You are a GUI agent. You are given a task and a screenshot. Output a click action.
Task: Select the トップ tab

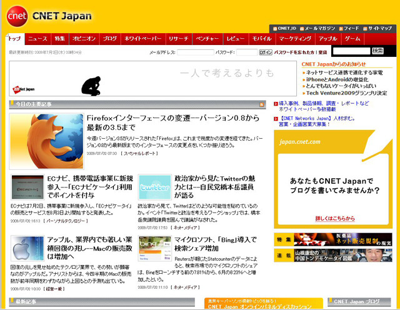[x=15, y=39]
